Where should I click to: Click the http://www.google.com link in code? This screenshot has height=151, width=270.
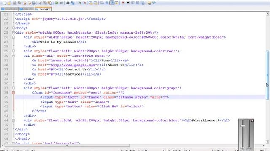point(73,65)
